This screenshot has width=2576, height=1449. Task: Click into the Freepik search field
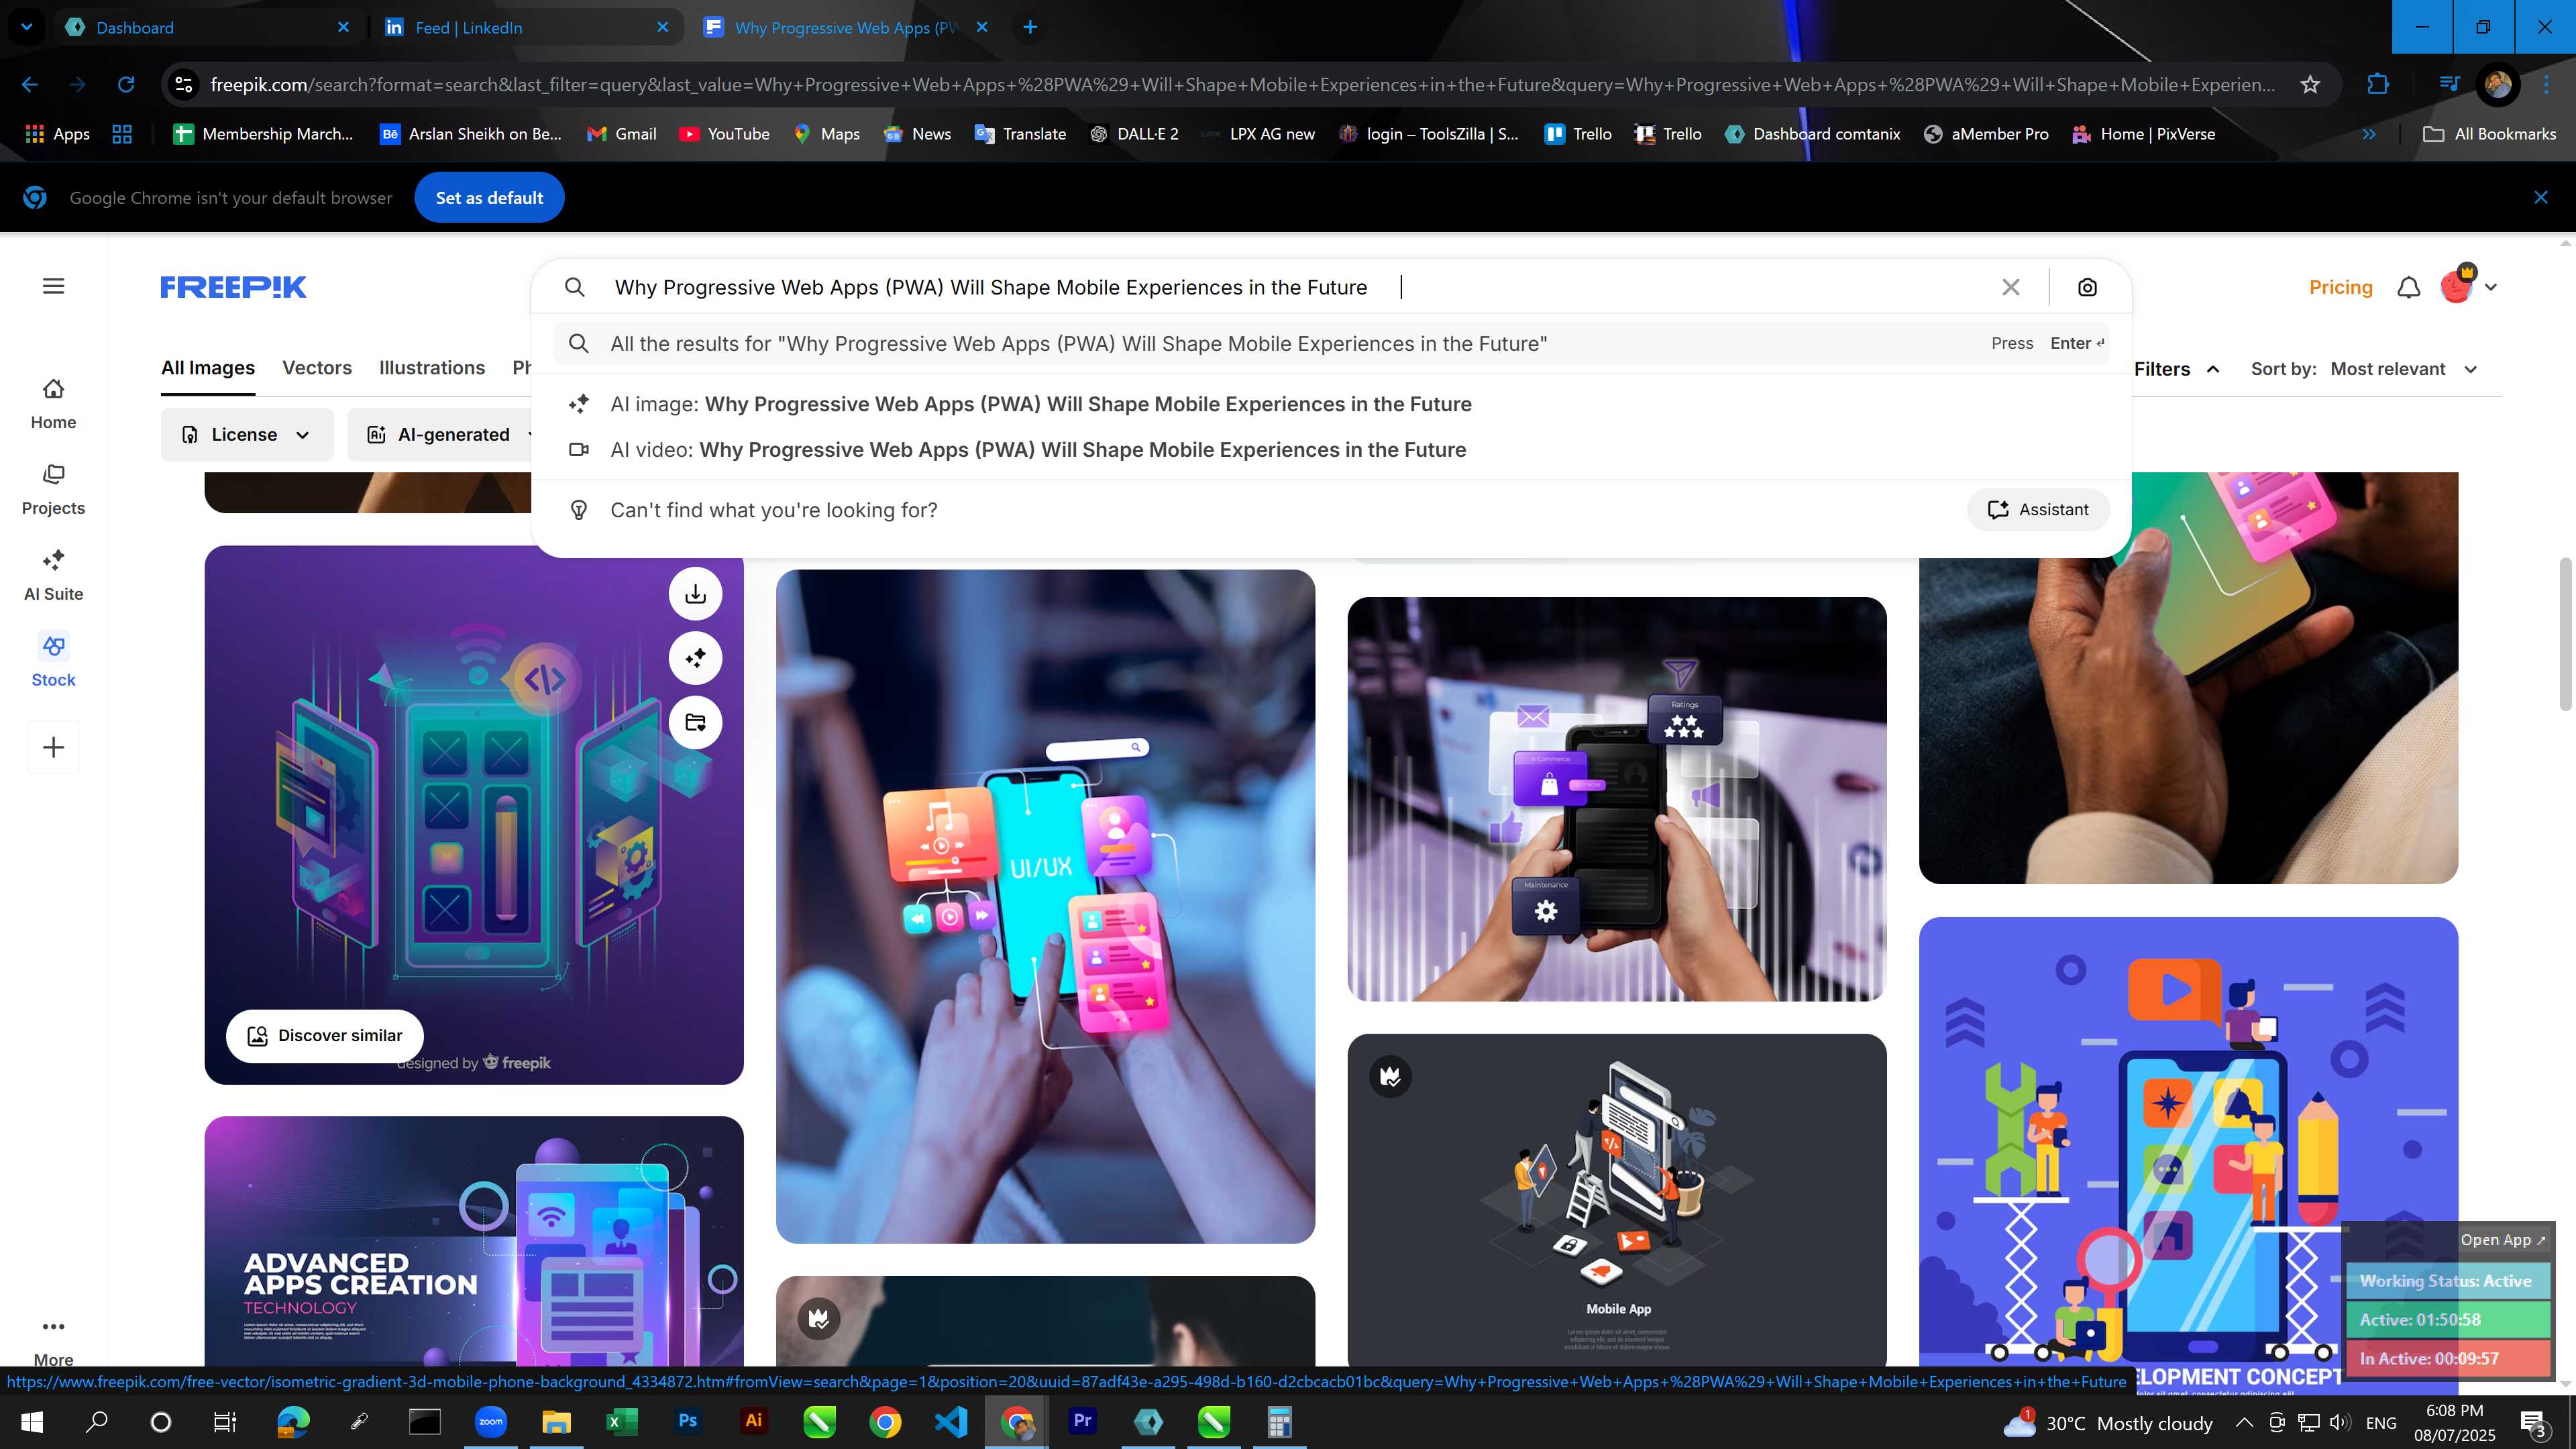click(x=1290, y=288)
